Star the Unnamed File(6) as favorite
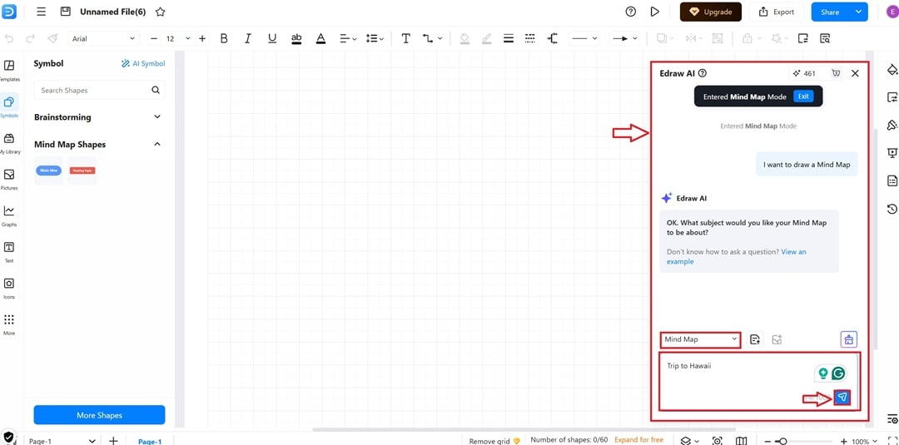Viewport: 899px width, 445px height. coord(161,12)
